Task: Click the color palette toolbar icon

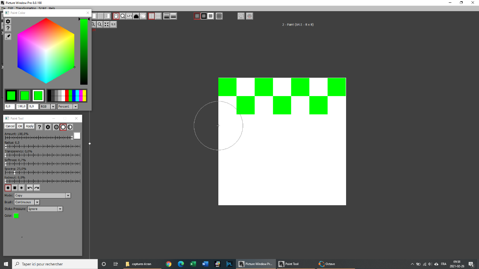Action: [143, 16]
